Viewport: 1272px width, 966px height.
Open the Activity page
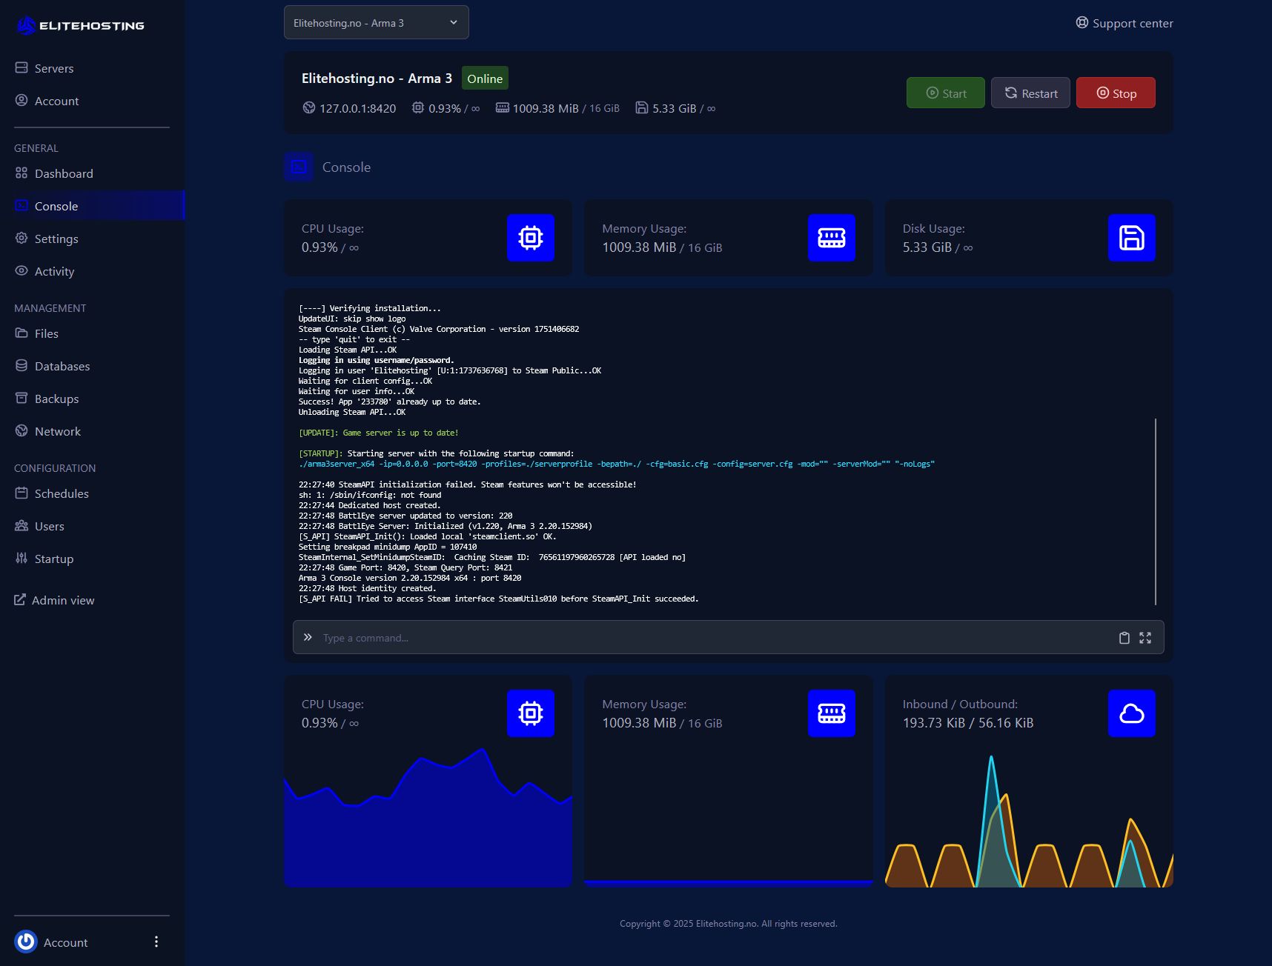tap(53, 271)
